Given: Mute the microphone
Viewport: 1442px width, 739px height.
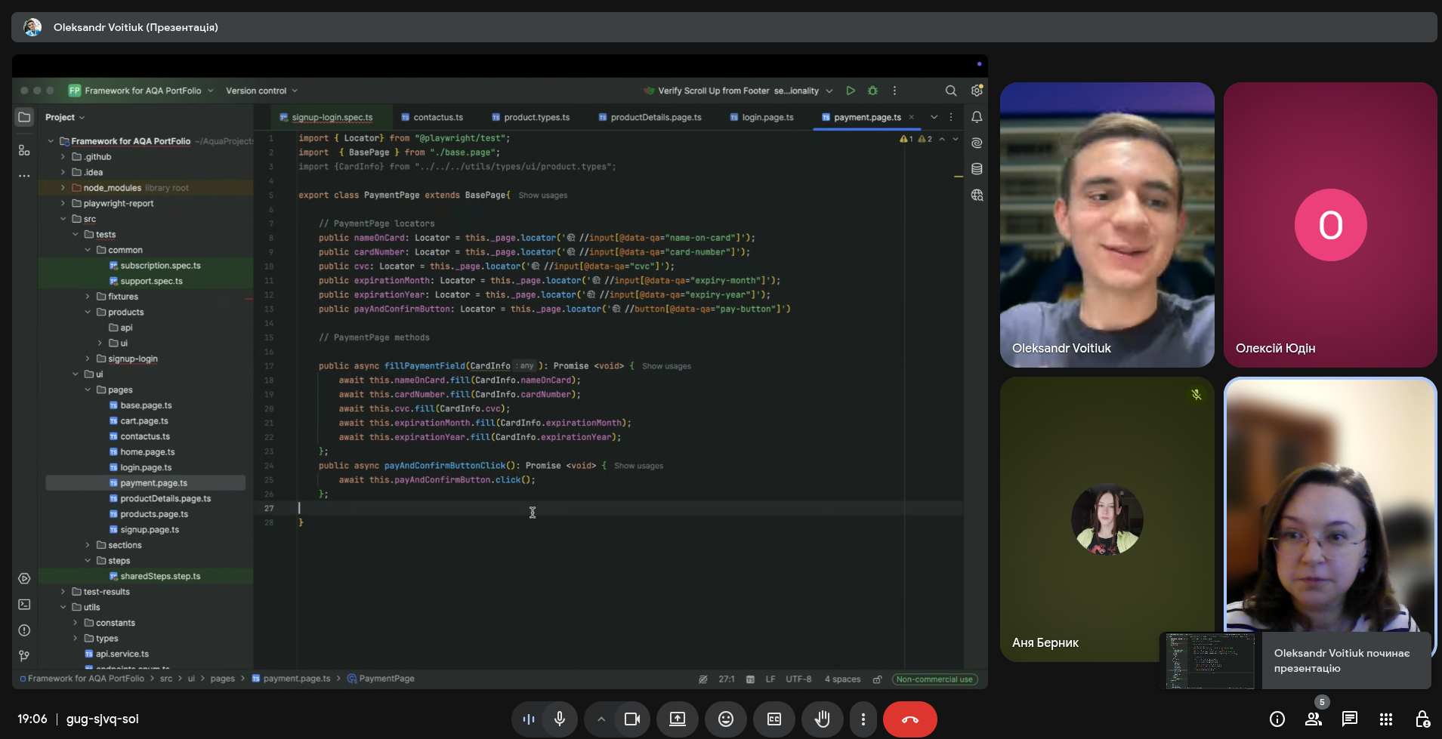Looking at the screenshot, I should click(x=560, y=719).
